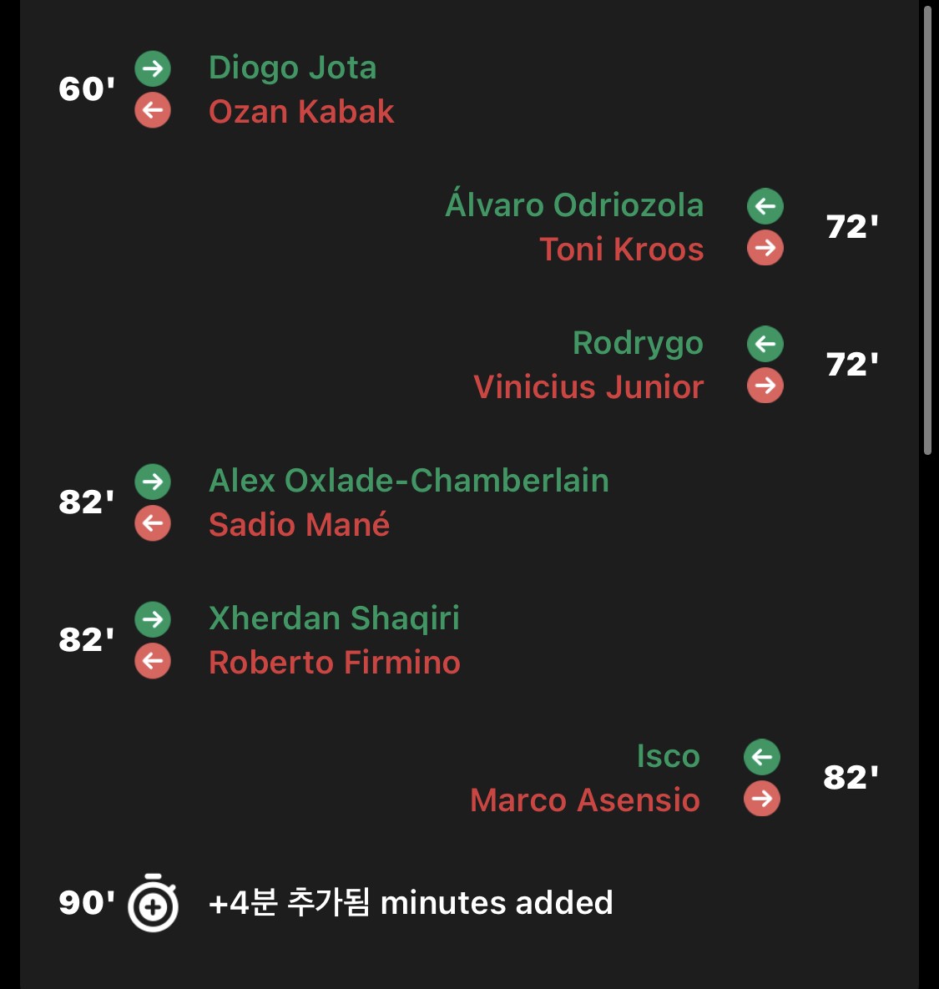Click the red arrow beside Sadio Mané
Screen dimensions: 939x989
coord(153,523)
